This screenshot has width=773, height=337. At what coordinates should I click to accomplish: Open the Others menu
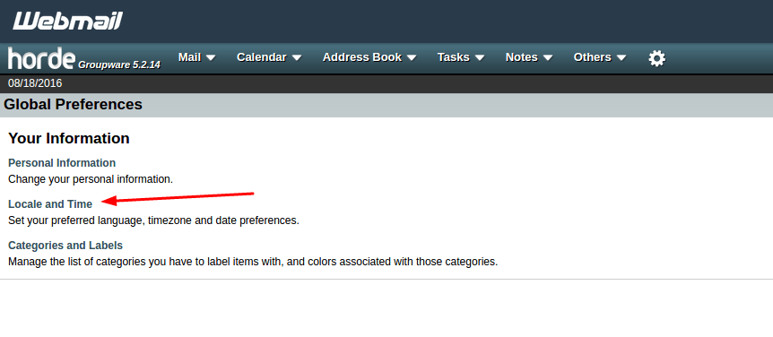[592, 57]
